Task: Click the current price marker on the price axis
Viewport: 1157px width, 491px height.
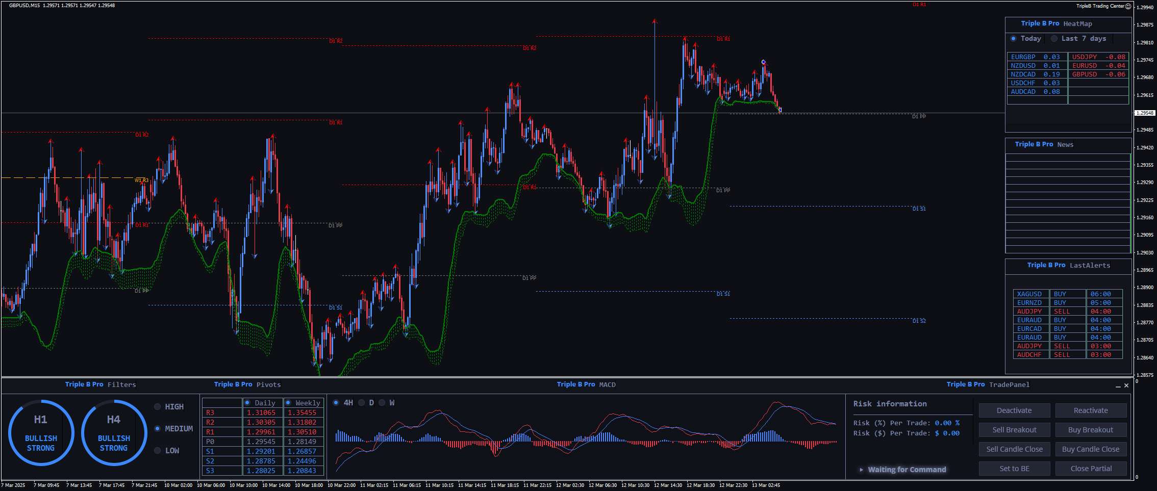Action: (1144, 113)
